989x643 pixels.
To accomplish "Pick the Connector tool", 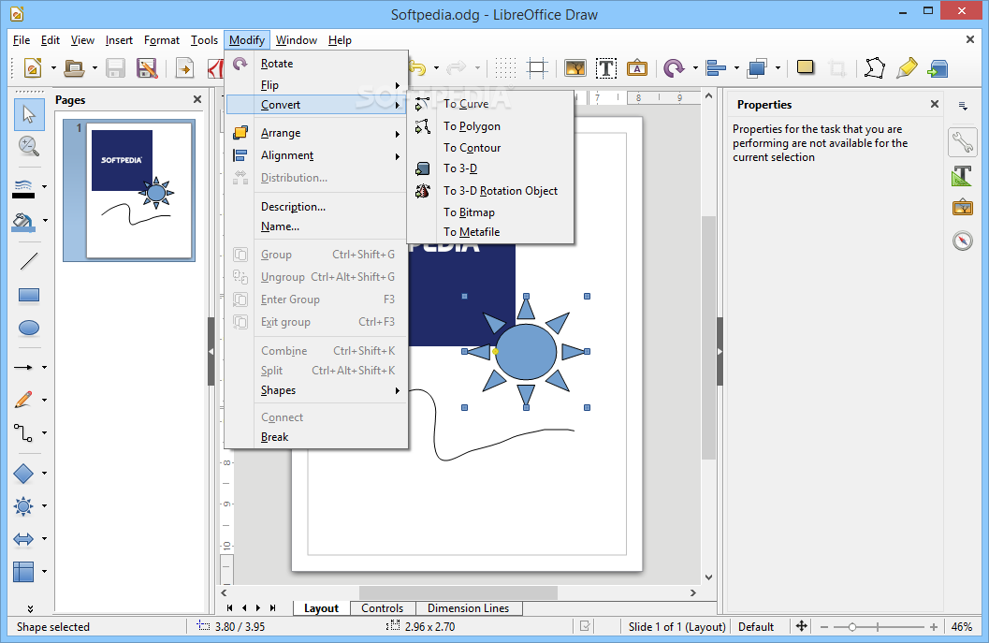I will pyautogui.click(x=23, y=432).
